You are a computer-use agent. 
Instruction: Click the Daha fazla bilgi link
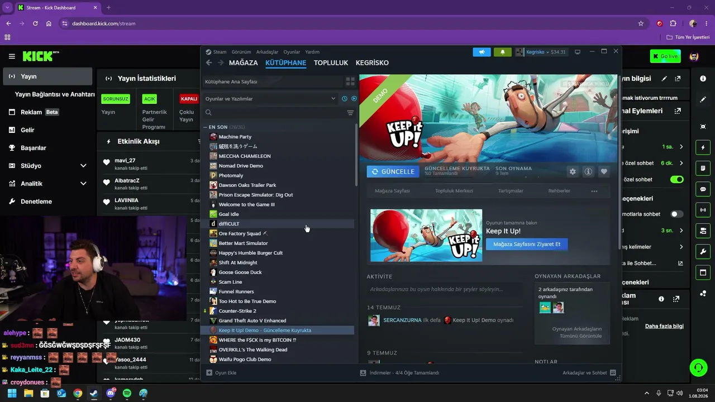click(664, 326)
